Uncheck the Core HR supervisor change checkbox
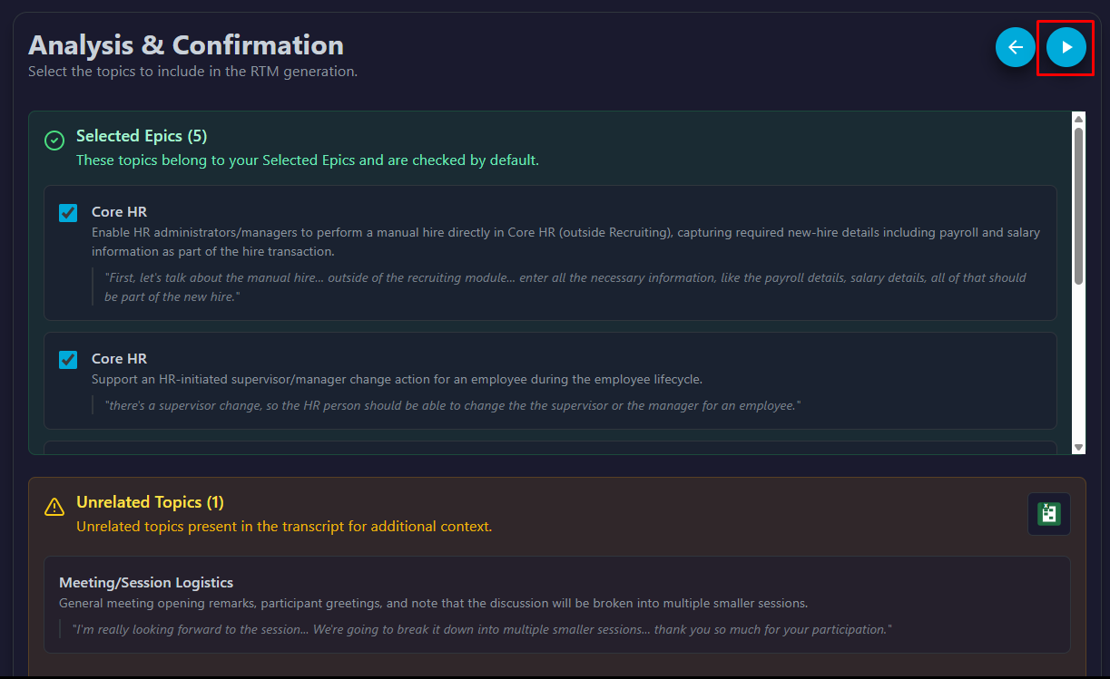1110x679 pixels. (x=68, y=360)
